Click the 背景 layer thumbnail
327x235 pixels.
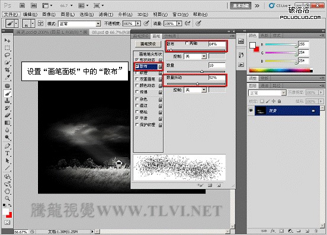pyautogui.click(x=261, y=111)
